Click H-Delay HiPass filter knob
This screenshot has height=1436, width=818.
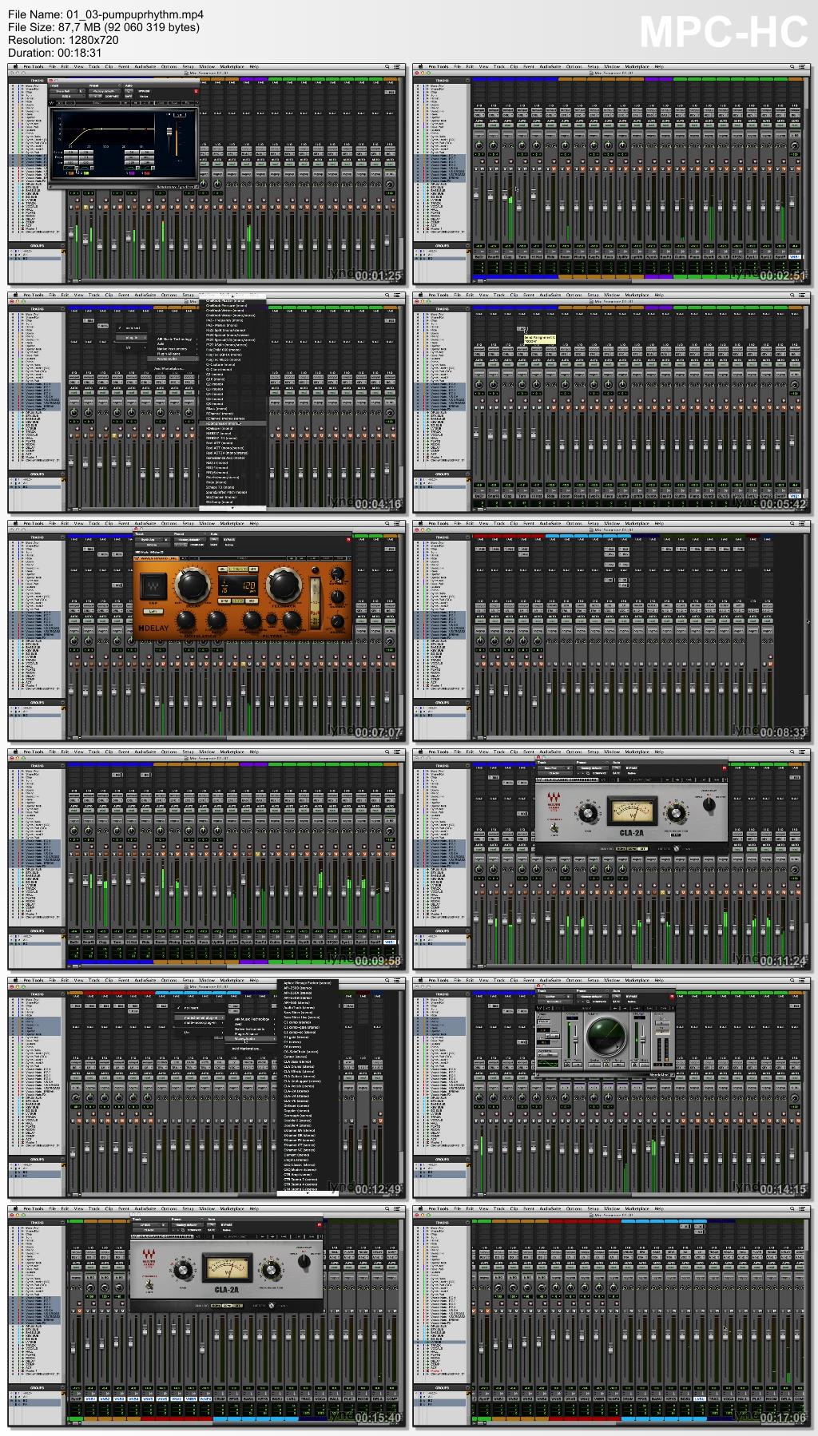252,620
